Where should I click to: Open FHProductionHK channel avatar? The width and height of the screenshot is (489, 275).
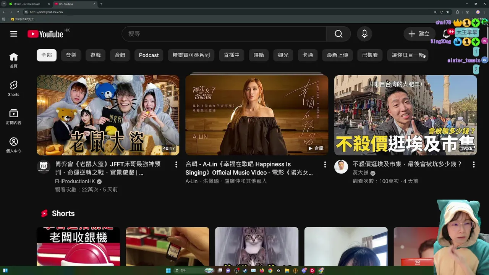44,167
